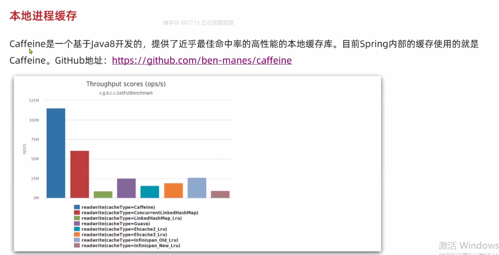
Task: Select legend entry readwrite(cacheType=Ehcache3_Lru)
Action: click(124, 234)
